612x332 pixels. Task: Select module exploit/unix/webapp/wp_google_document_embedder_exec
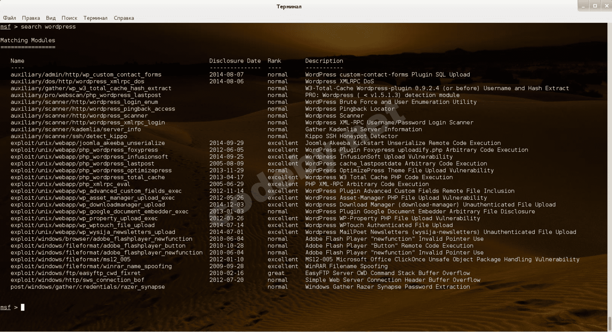pos(99,212)
